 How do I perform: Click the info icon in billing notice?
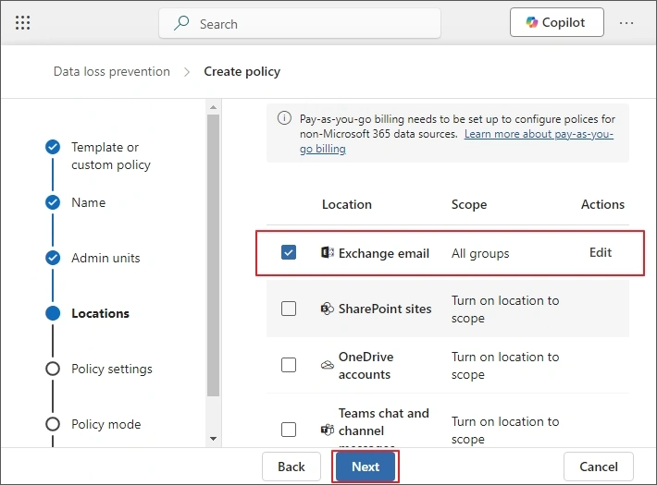click(284, 118)
